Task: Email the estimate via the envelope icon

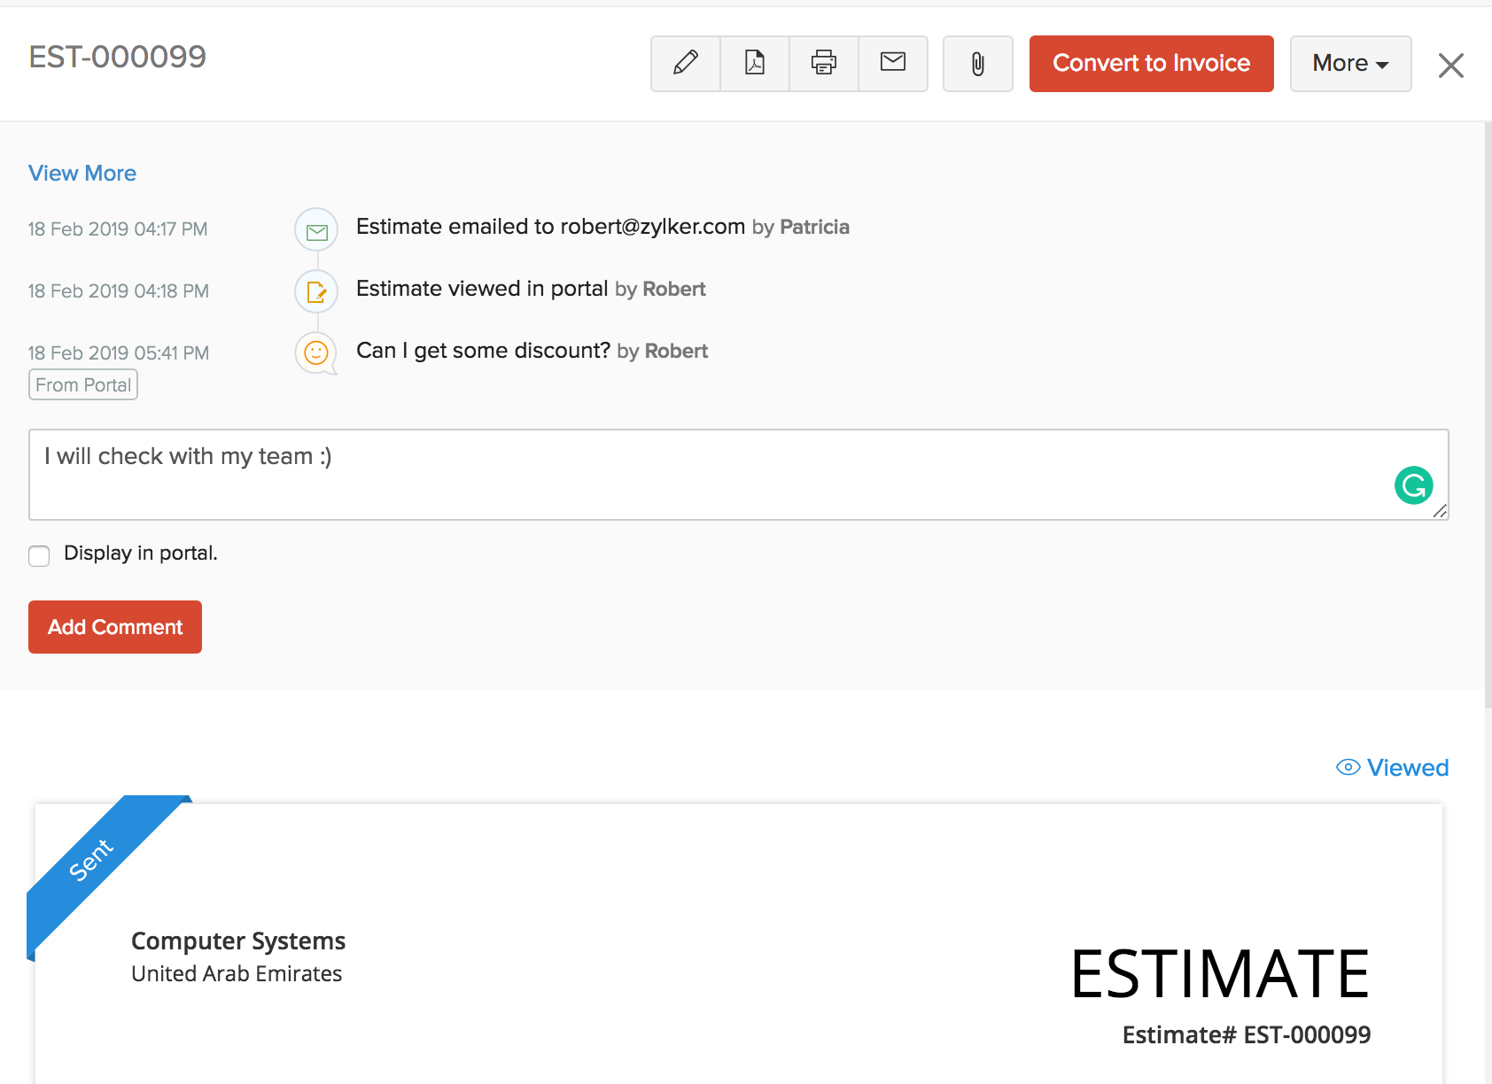Action: point(892,63)
